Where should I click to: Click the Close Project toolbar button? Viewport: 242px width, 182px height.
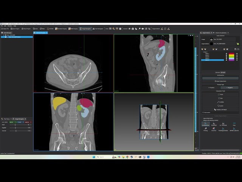tap(26, 29)
